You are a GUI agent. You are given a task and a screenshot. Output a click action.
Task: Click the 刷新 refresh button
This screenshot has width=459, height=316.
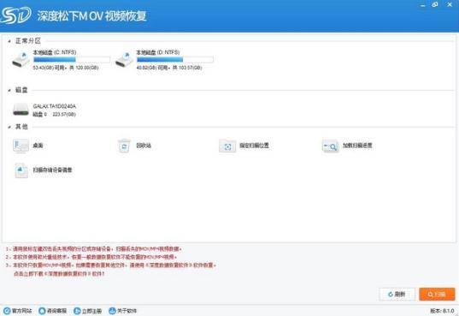397,294
